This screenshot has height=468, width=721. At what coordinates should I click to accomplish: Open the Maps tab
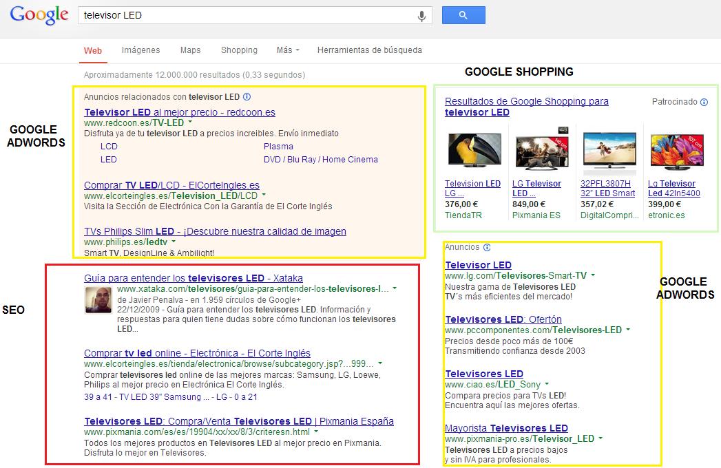tap(190, 50)
